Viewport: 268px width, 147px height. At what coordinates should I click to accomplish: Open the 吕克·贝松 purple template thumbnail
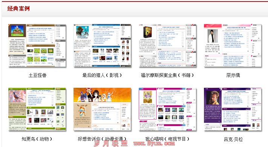(233, 109)
